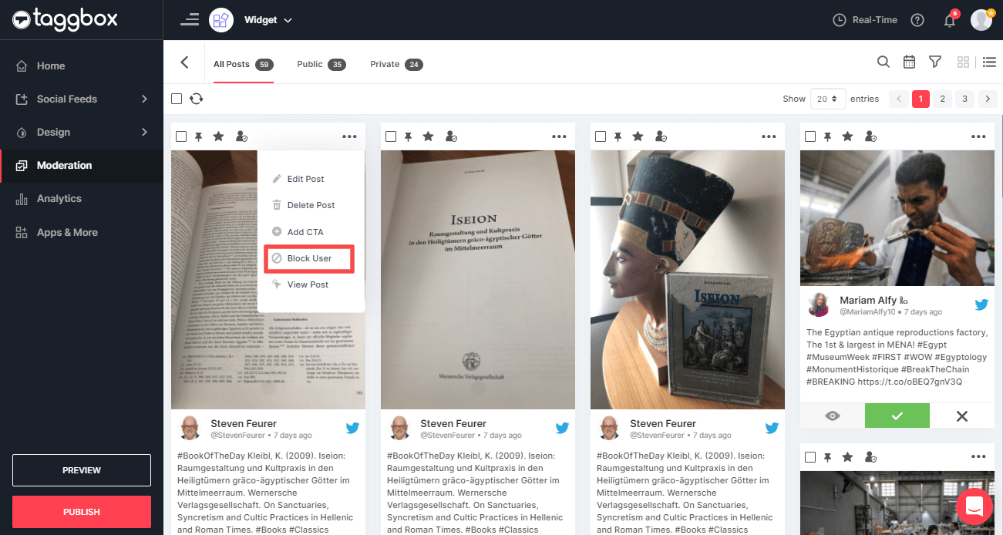Click the Iseion book title page thumbnail
1003x535 pixels.
[x=477, y=279]
